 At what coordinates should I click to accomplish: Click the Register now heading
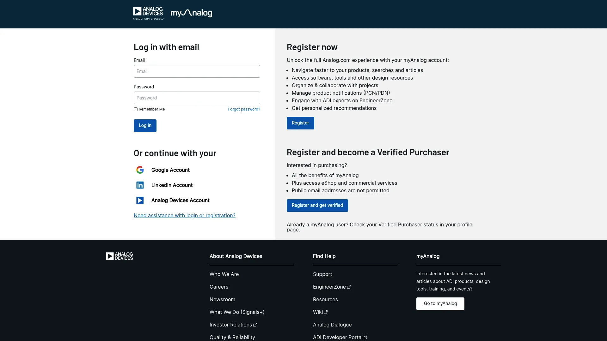click(x=312, y=47)
